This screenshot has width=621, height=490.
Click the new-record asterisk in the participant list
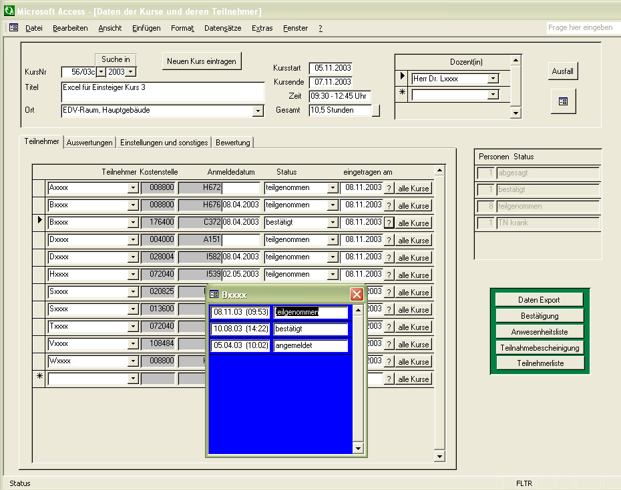tap(39, 376)
